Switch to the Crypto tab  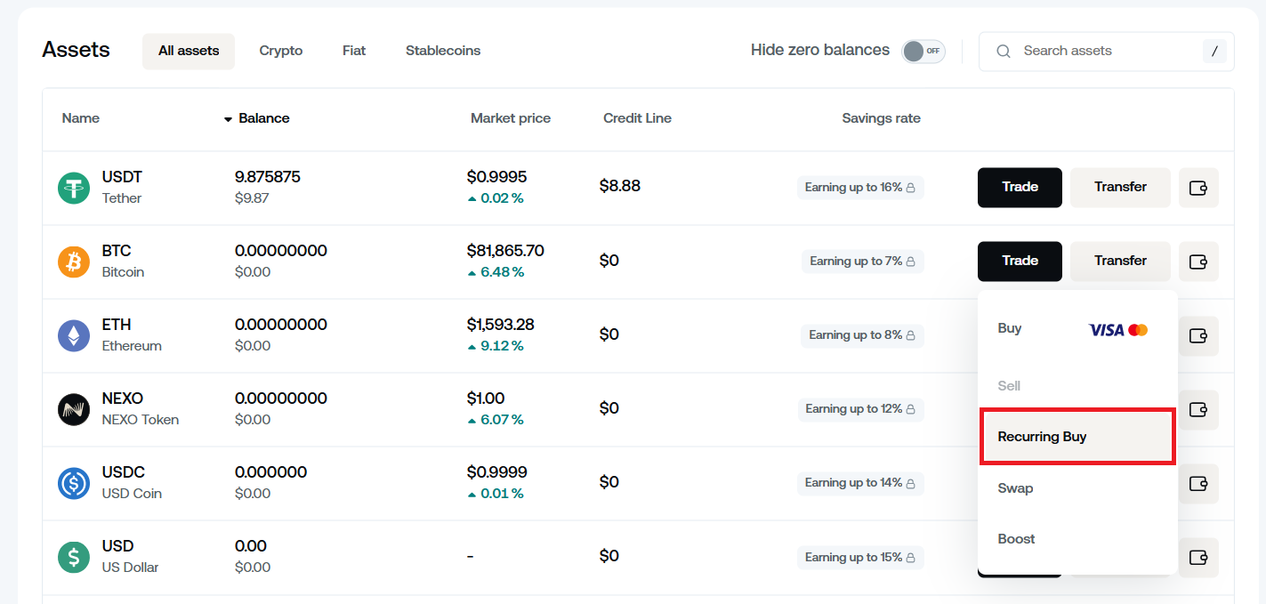[x=281, y=51]
